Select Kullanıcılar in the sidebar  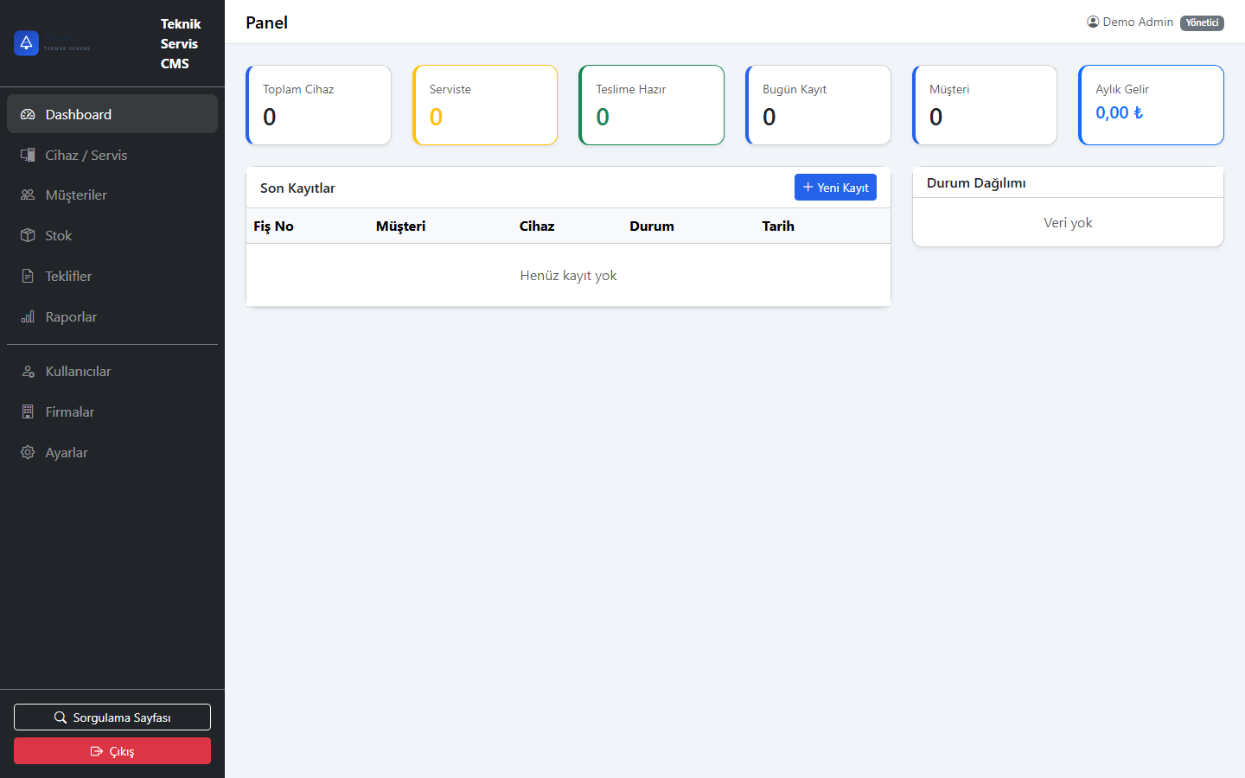point(112,371)
